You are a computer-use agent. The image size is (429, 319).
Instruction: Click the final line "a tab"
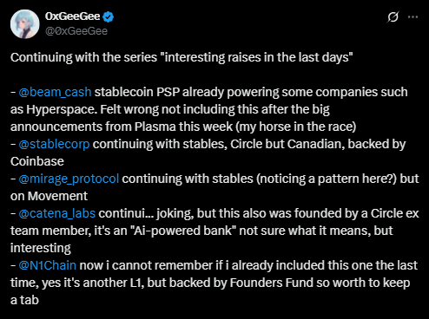click(24, 300)
